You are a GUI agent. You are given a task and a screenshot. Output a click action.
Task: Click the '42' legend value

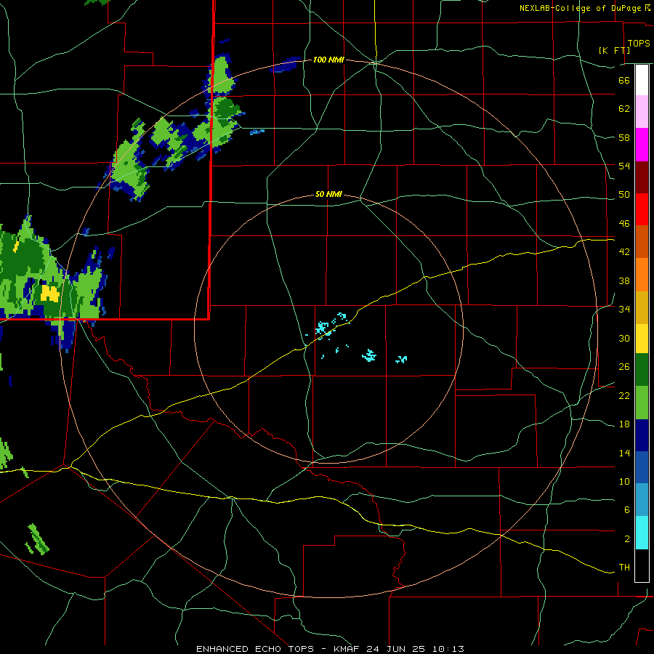click(x=624, y=252)
